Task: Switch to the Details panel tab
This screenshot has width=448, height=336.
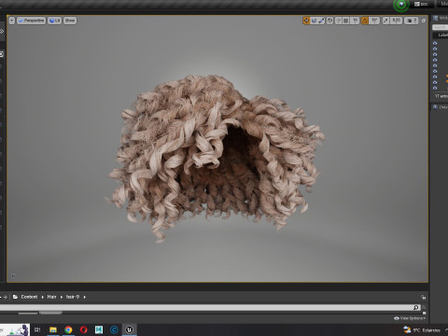Action: 440,107
